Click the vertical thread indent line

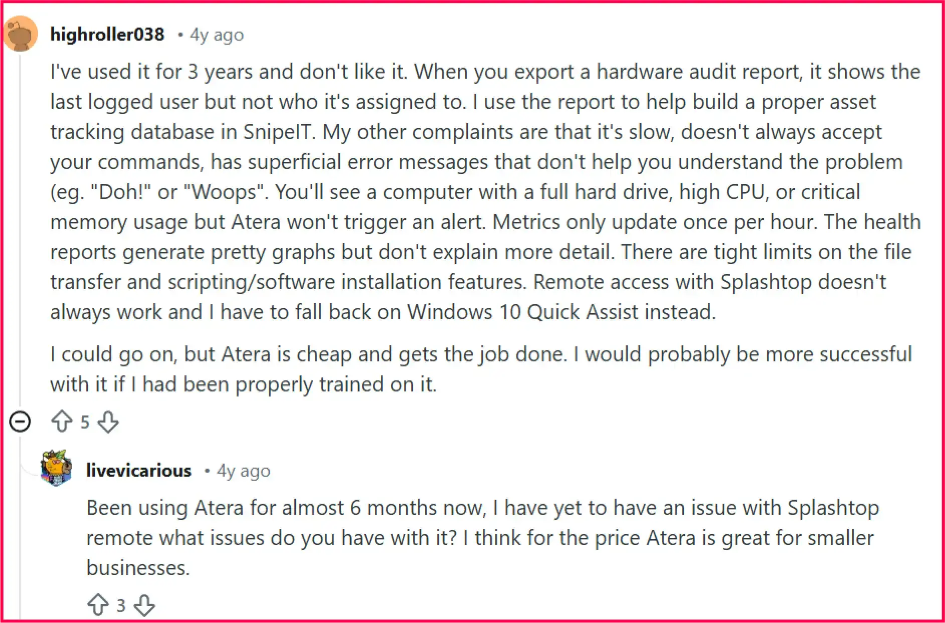point(20,251)
